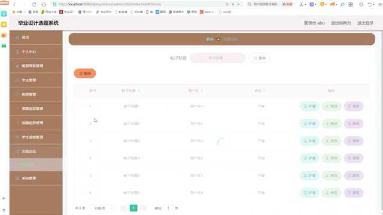Click the 退出到前台 link
The height and width of the screenshot is (215, 383).
pos(341,23)
